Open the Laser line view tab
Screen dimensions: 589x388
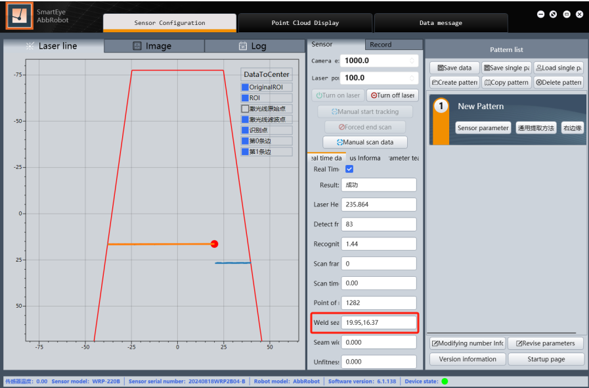tap(53, 46)
